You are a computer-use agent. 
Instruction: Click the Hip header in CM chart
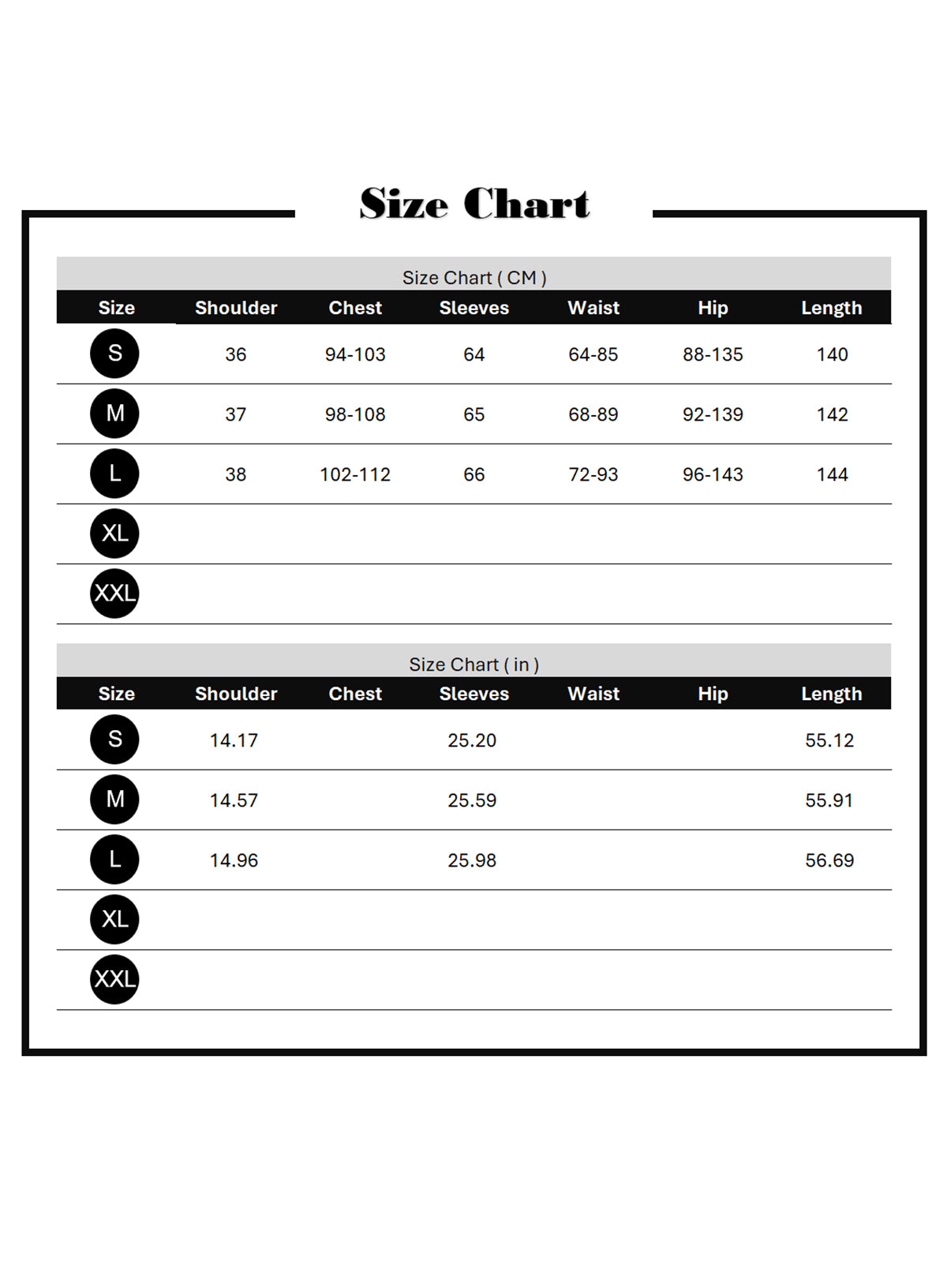pos(713,308)
